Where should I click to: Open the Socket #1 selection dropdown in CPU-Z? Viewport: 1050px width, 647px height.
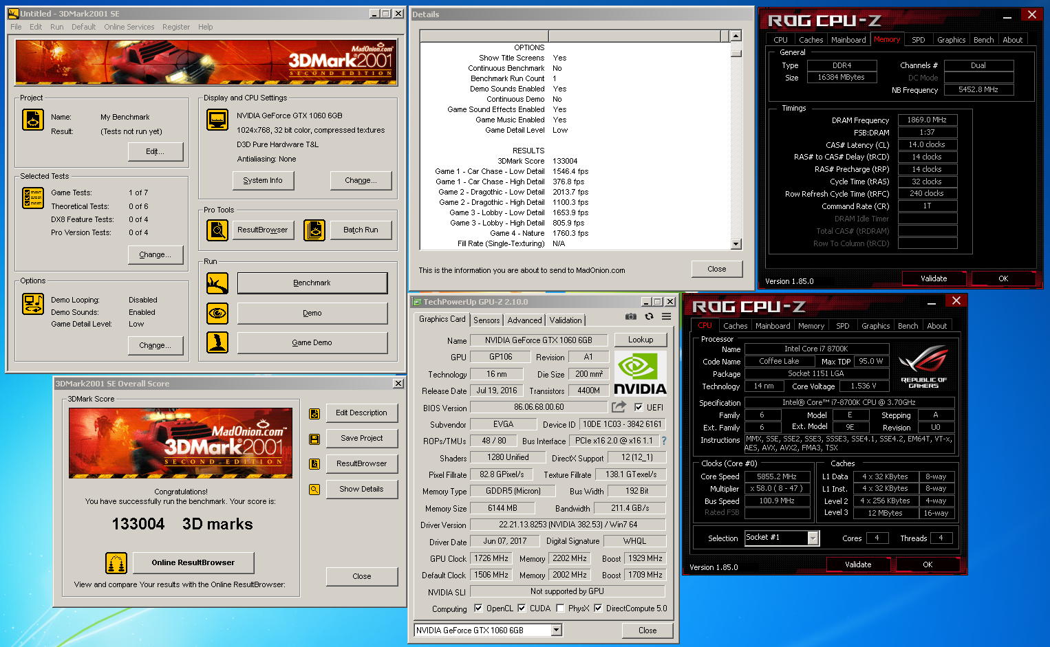click(813, 538)
